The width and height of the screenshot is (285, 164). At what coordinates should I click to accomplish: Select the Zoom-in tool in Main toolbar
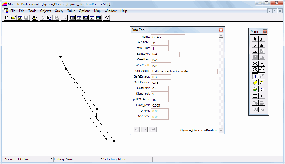tap(255, 64)
